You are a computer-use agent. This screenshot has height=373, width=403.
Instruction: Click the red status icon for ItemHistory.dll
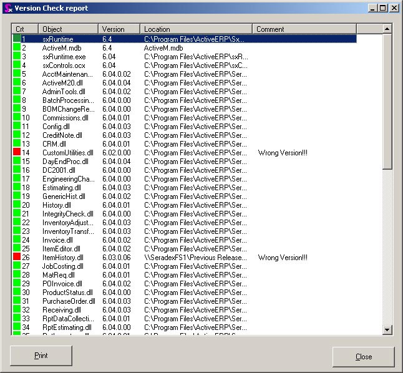[x=17, y=258]
